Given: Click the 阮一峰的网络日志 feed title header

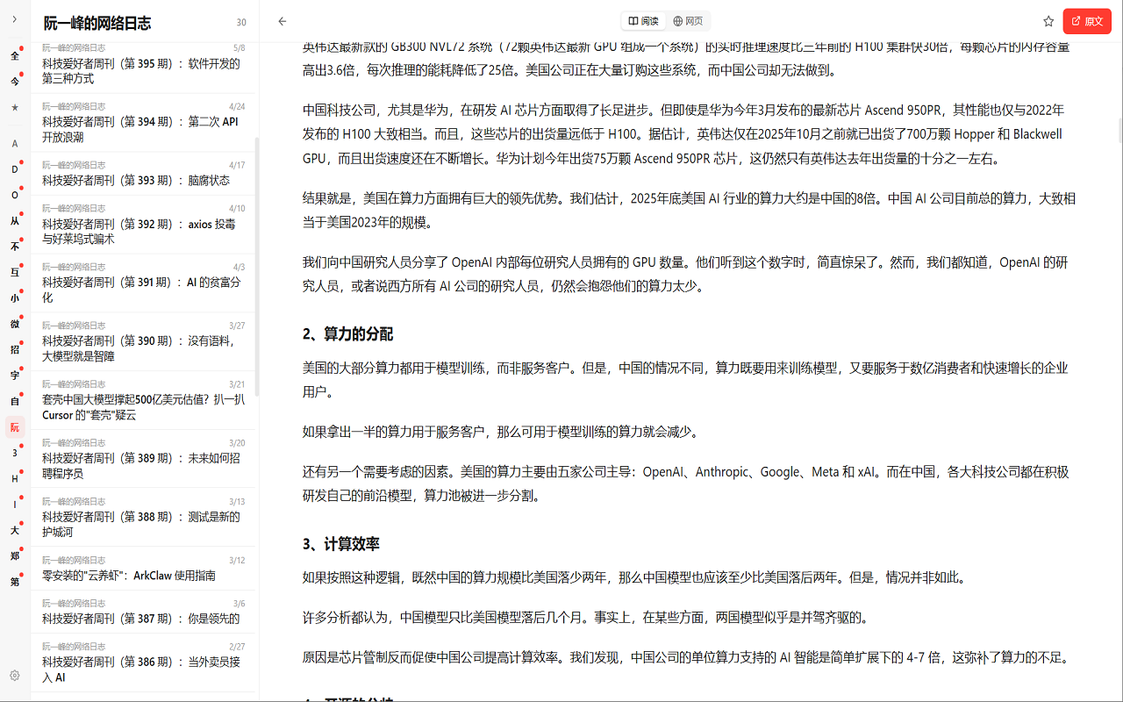Looking at the screenshot, I should 97,23.
